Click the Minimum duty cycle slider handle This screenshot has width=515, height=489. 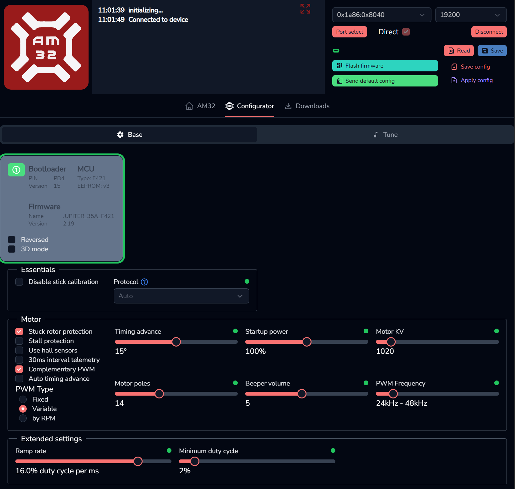[195, 461]
